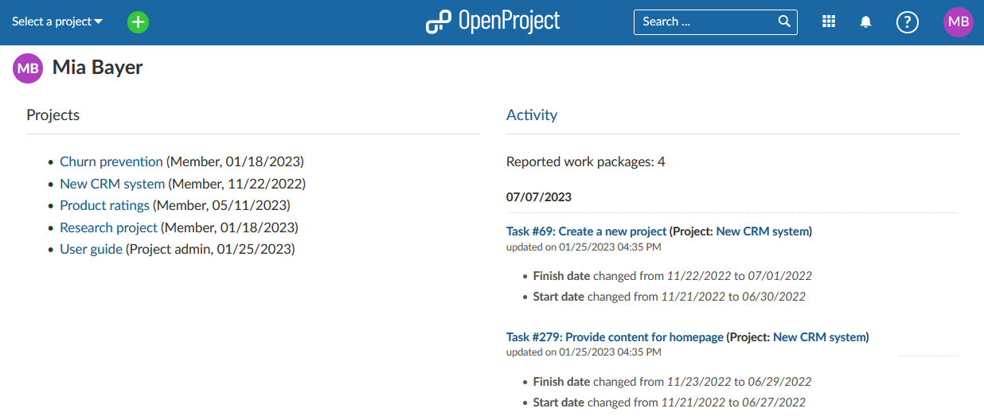The image size is (984, 420).
Task: Click the search magnifier icon
Action: (784, 21)
